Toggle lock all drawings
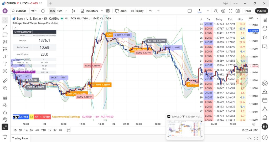This screenshot has width=269, height=142. pos(5,113)
